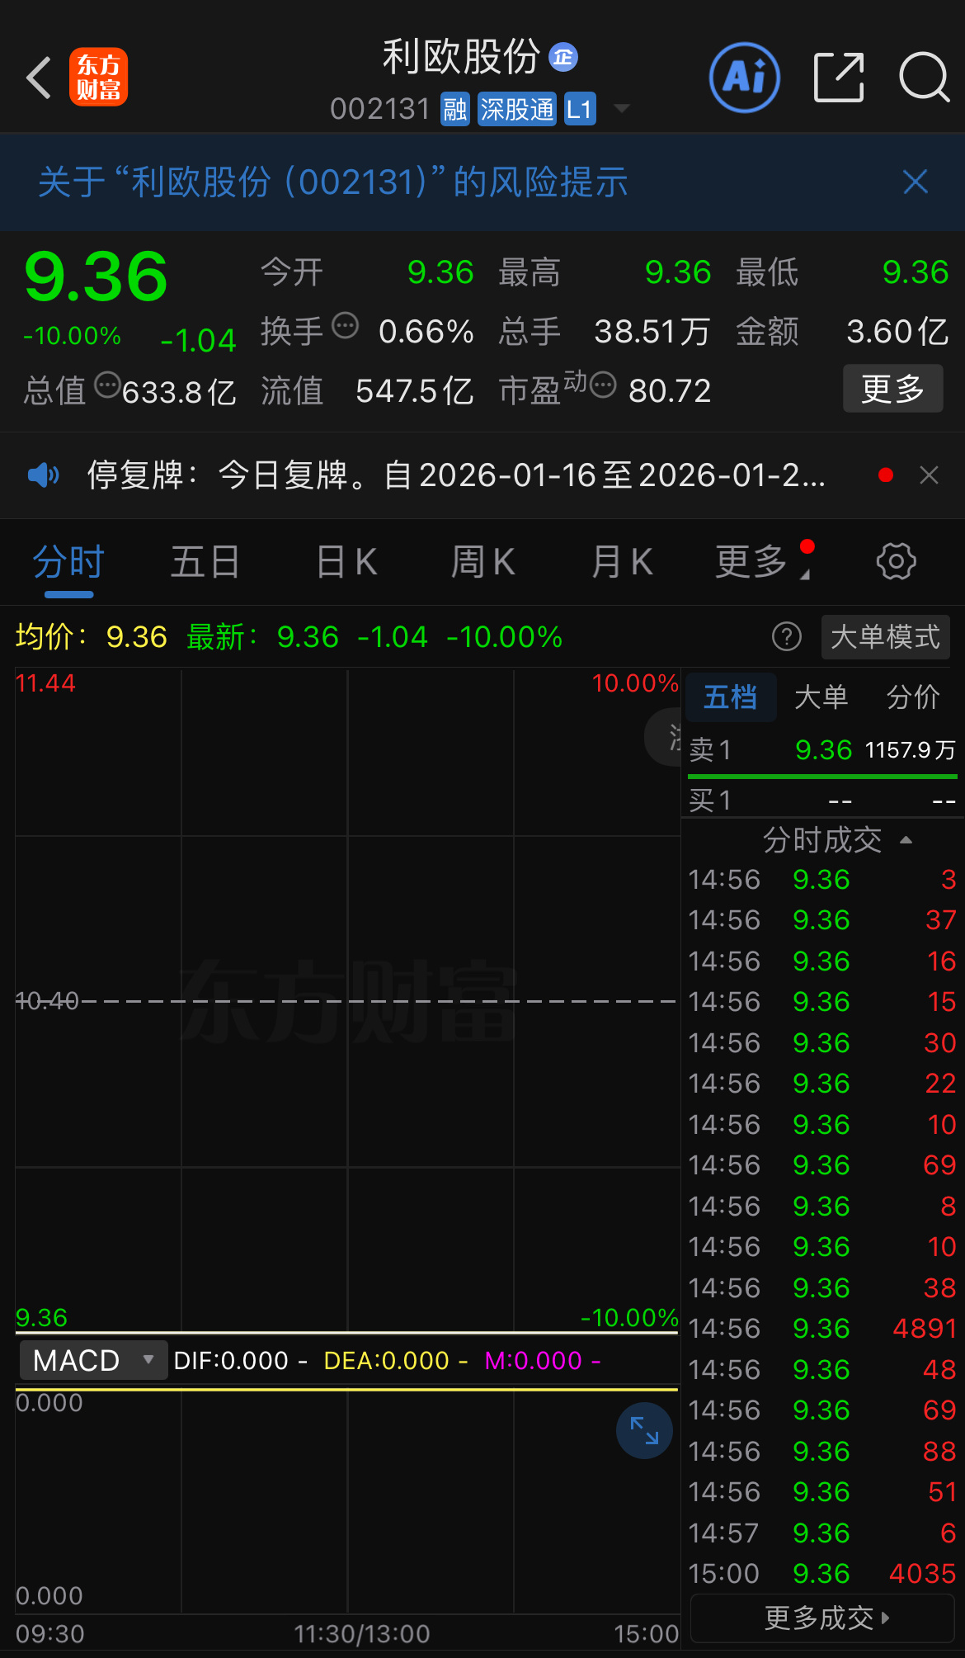The image size is (965, 1658).
Task: Tap the 利欧股份 stock name title
Action: click(x=462, y=57)
